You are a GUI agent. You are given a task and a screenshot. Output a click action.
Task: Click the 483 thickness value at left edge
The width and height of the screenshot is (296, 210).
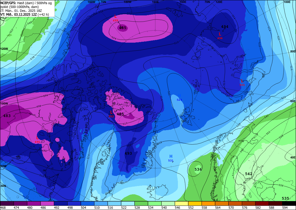(7, 116)
